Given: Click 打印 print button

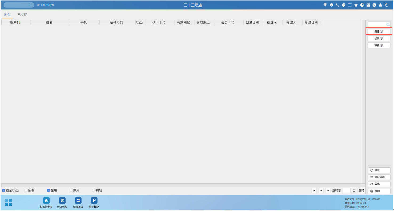Looking at the screenshot, I should tap(379, 191).
